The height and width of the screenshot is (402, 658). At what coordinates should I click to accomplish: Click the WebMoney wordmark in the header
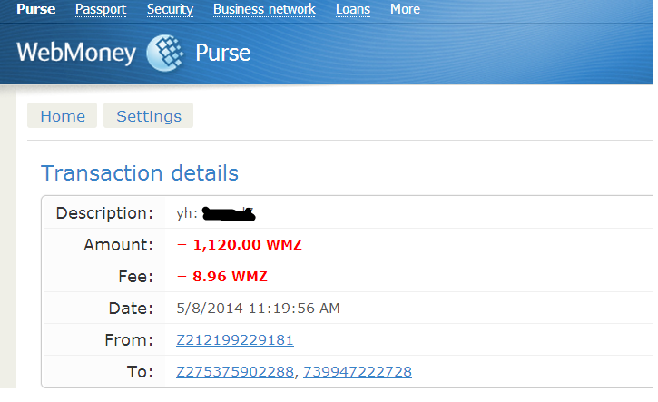(x=76, y=53)
